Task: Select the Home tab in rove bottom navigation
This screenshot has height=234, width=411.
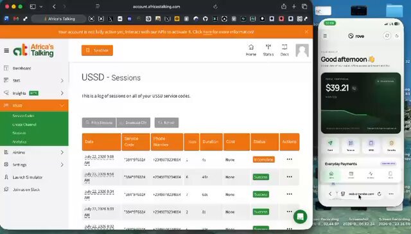Action: click(331, 175)
